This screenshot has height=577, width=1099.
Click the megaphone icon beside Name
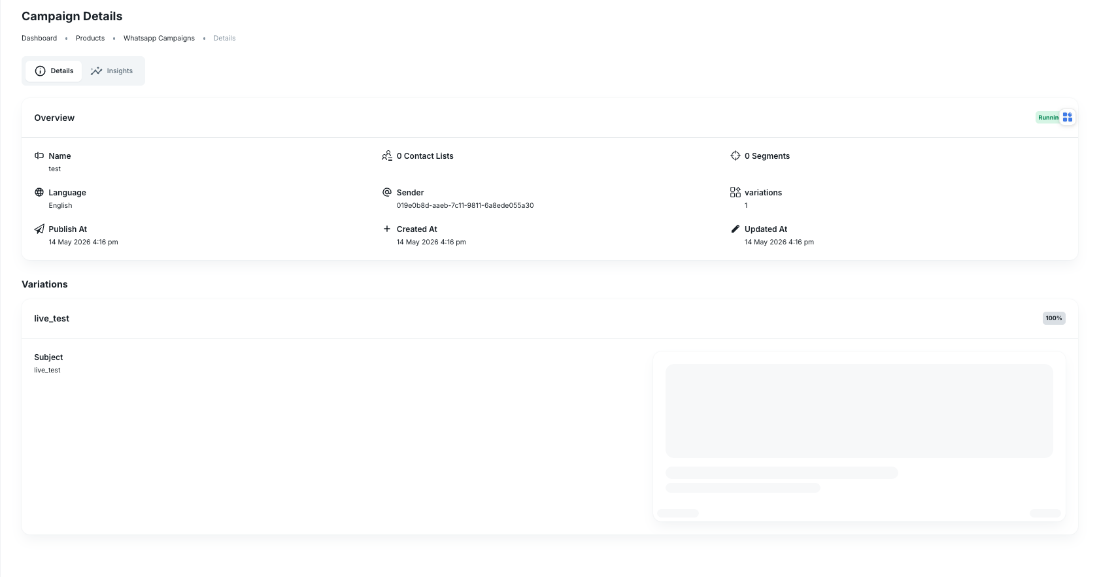(39, 156)
